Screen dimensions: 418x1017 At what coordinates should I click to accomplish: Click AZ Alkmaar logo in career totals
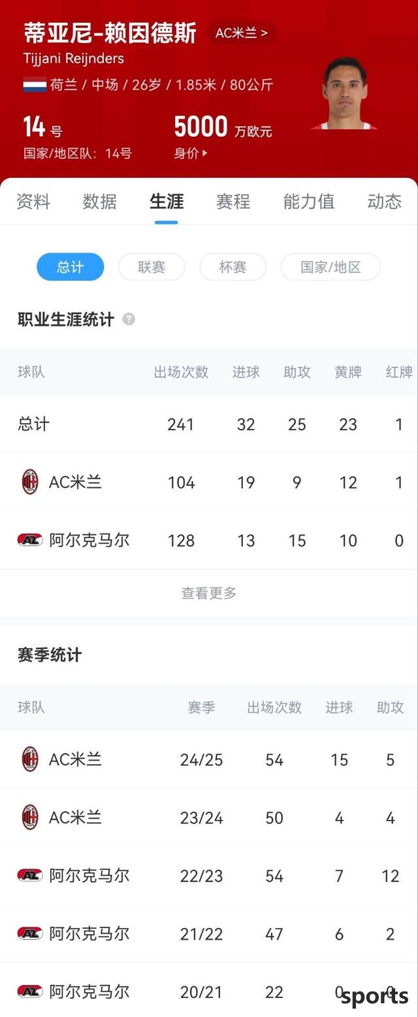(30, 540)
